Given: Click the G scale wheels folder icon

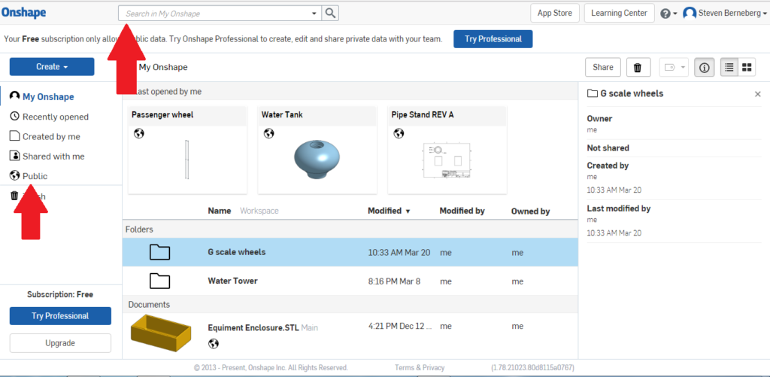Looking at the screenshot, I should [159, 252].
